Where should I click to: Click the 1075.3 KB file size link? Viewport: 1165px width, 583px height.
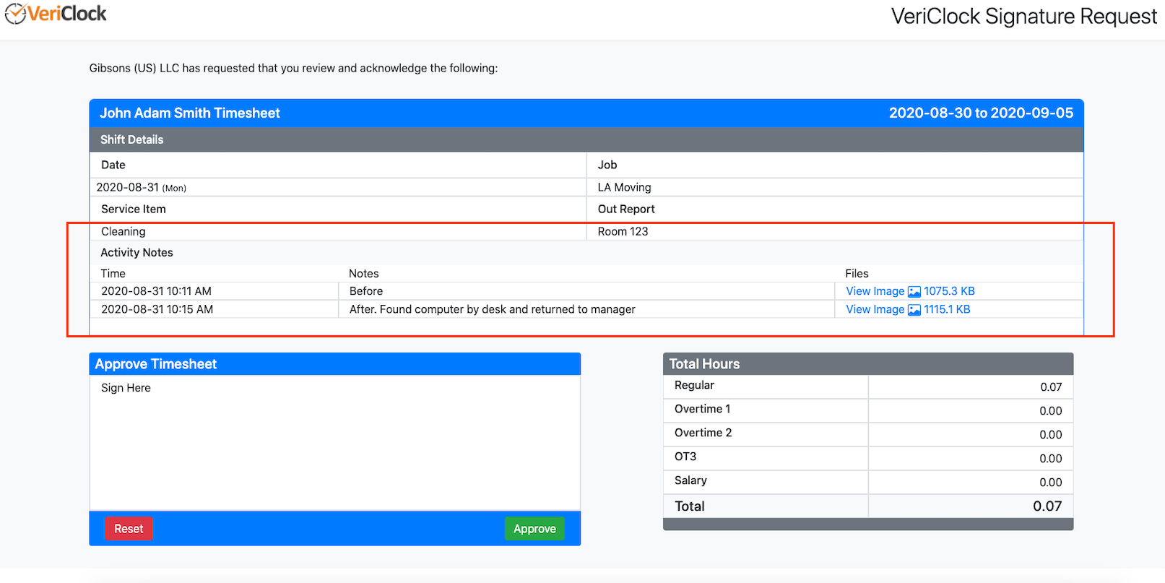click(x=949, y=291)
